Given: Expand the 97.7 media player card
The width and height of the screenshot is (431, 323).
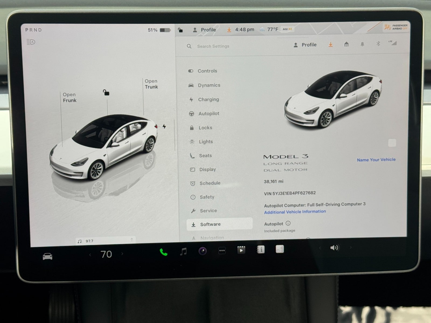Looking at the screenshot, I should click(106, 240).
